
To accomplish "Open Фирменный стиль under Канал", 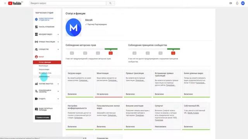I will (x=45, y=73).
